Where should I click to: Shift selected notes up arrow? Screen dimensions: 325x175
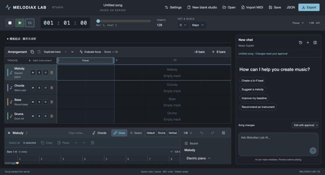[x=76, y=143]
